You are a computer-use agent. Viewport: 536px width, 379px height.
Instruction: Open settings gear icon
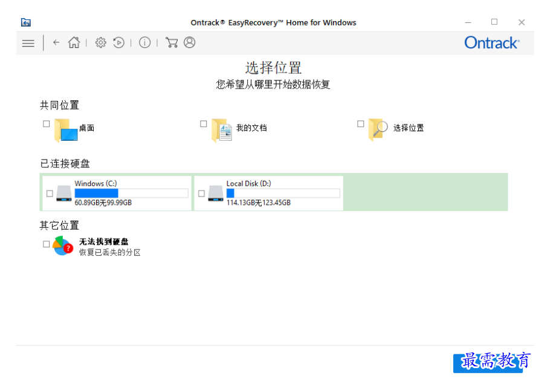pos(101,43)
